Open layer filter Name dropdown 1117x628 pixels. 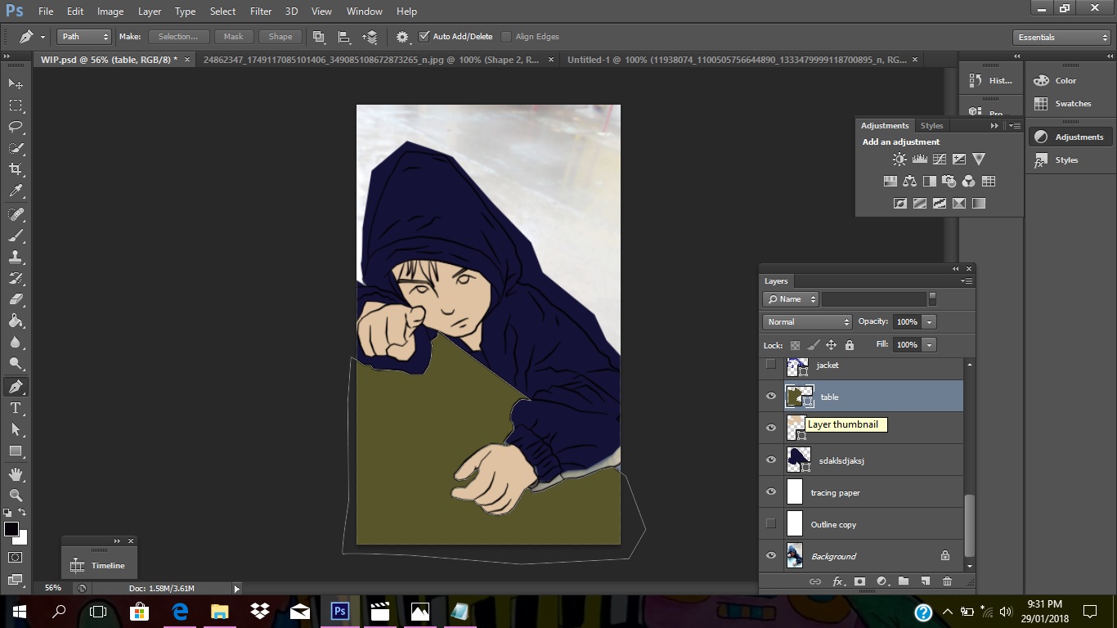[x=791, y=299]
